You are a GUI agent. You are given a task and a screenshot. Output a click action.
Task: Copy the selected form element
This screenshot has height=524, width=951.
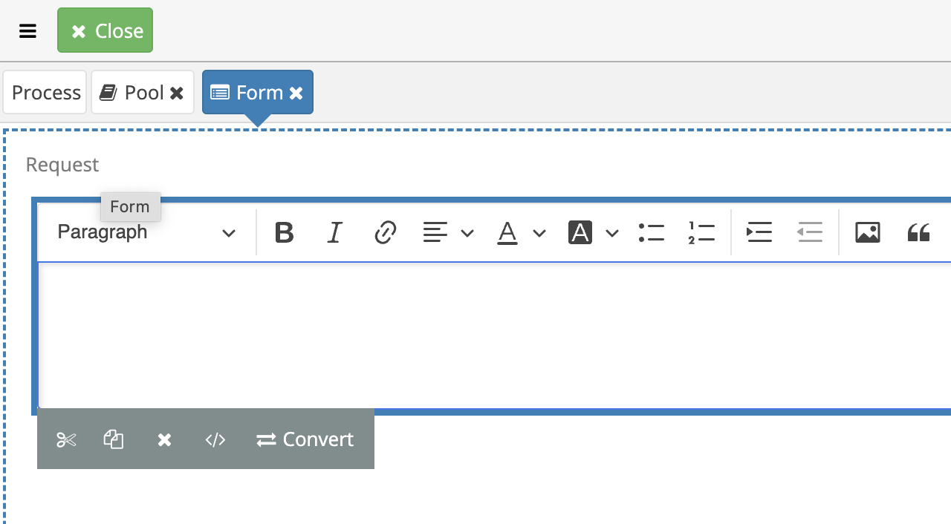click(x=114, y=439)
